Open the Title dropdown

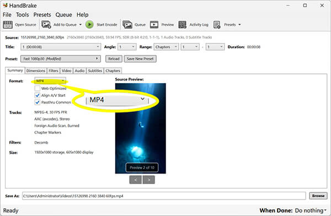[61, 47]
